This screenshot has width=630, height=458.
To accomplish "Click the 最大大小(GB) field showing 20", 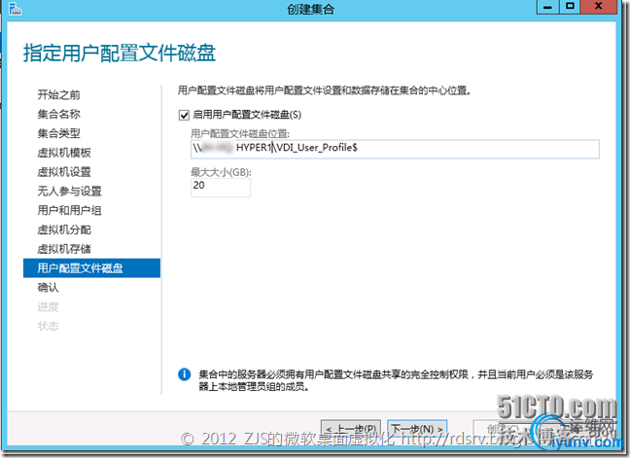I will (221, 187).
